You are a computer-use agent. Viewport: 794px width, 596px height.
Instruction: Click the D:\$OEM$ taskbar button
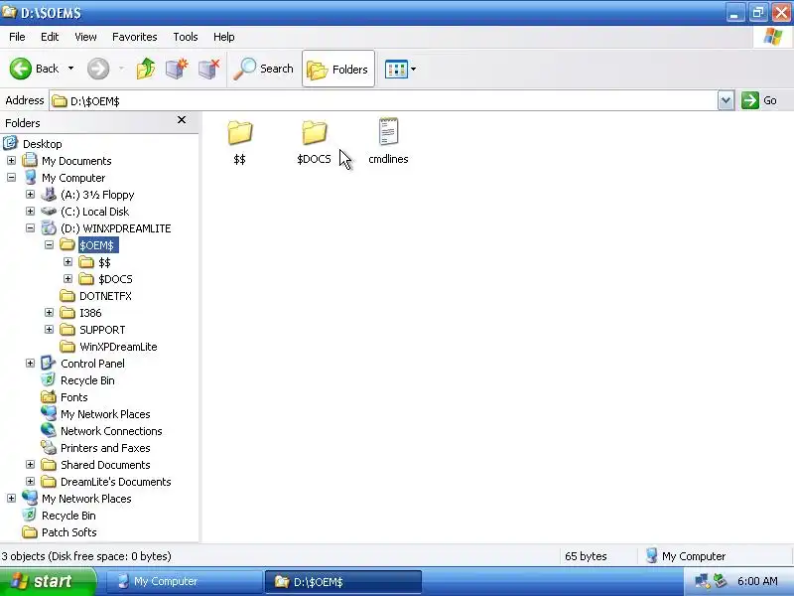coord(342,582)
